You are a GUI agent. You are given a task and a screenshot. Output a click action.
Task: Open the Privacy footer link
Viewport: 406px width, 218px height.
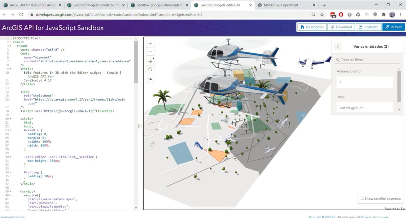pyautogui.click(x=366, y=217)
